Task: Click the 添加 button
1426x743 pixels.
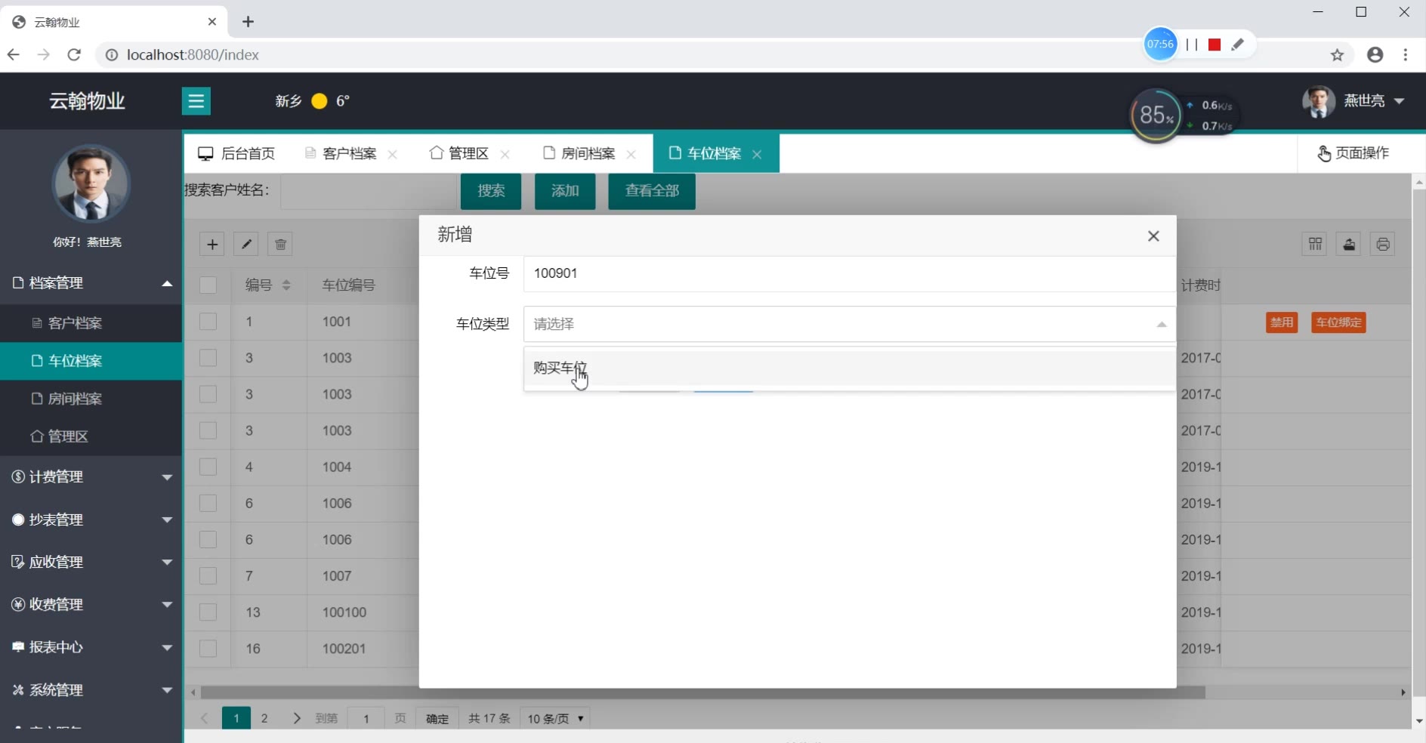Action: pyautogui.click(x=565, y=191)
